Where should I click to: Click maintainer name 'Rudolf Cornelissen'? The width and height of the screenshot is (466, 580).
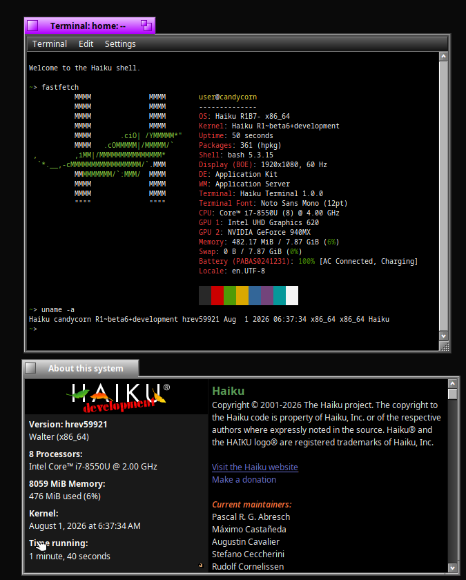point(248,567)
